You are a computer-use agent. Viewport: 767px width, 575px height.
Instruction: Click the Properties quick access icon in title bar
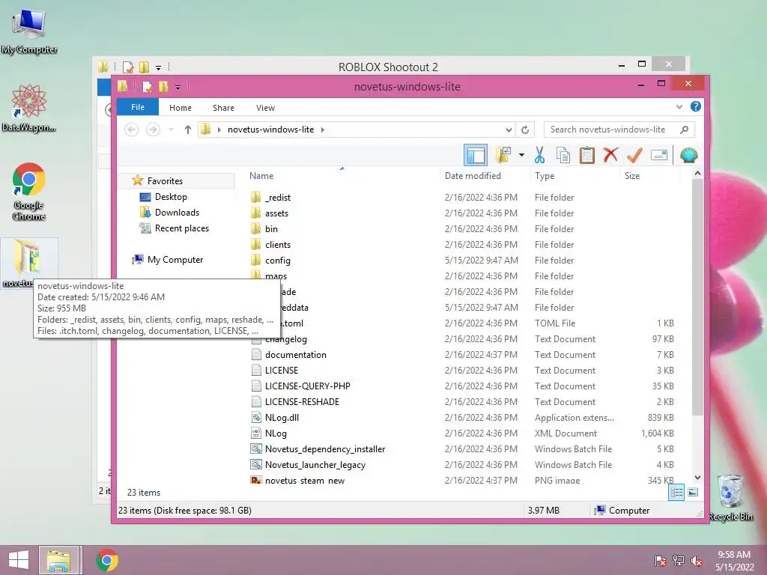click(x=147, y=87)
